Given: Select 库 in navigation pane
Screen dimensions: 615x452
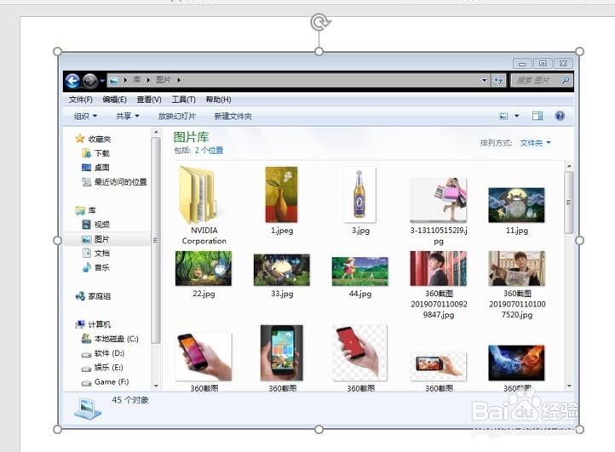Looking at the screenshot, I should [85, 210].
